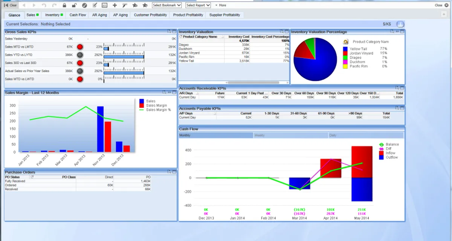Click cycle icon beside Product Category Name legend
Screen dimensions: 452x241
click(x=345, y=42)
